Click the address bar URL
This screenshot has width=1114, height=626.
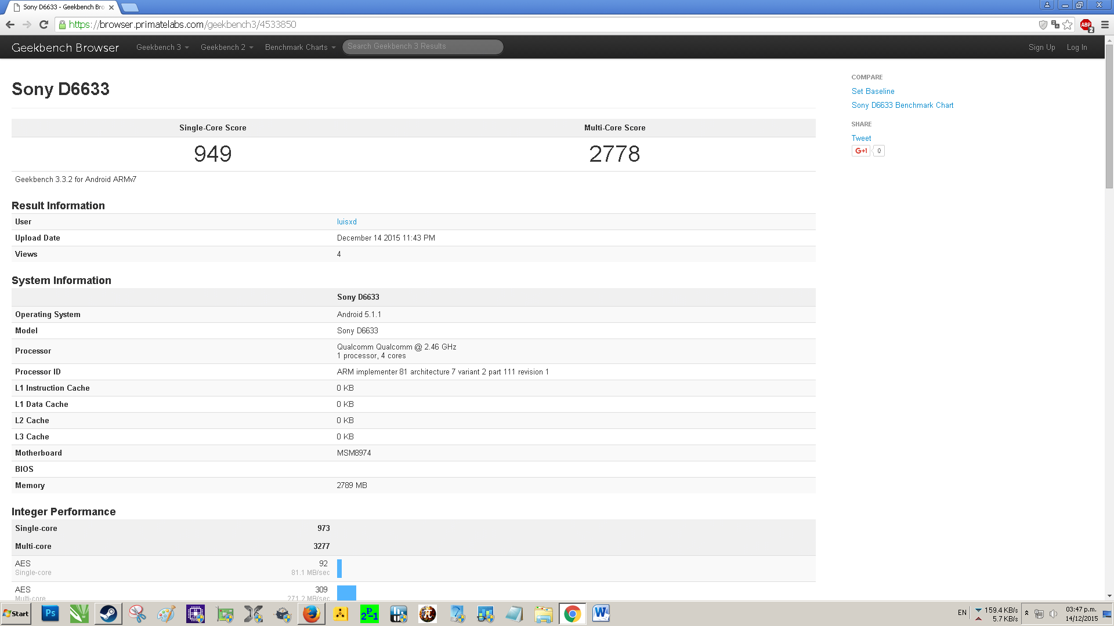(182, 24)
